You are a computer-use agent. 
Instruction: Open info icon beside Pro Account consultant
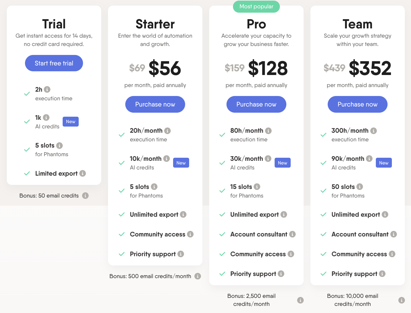point(293,234)
